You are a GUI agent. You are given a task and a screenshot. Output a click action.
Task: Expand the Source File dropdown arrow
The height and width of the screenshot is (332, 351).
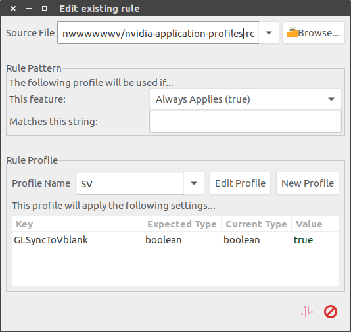click(269, 33)
